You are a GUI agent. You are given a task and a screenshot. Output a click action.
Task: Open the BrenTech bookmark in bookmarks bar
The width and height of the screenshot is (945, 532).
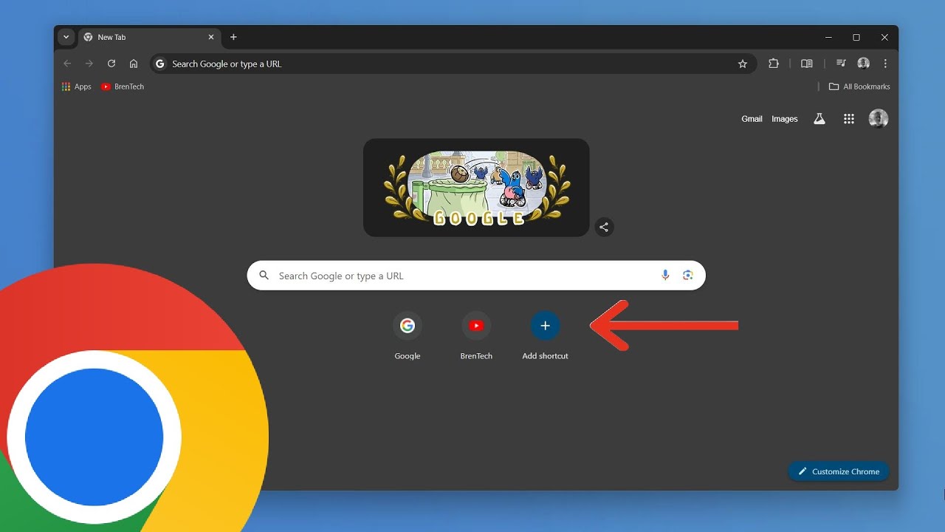coord(123,86)
